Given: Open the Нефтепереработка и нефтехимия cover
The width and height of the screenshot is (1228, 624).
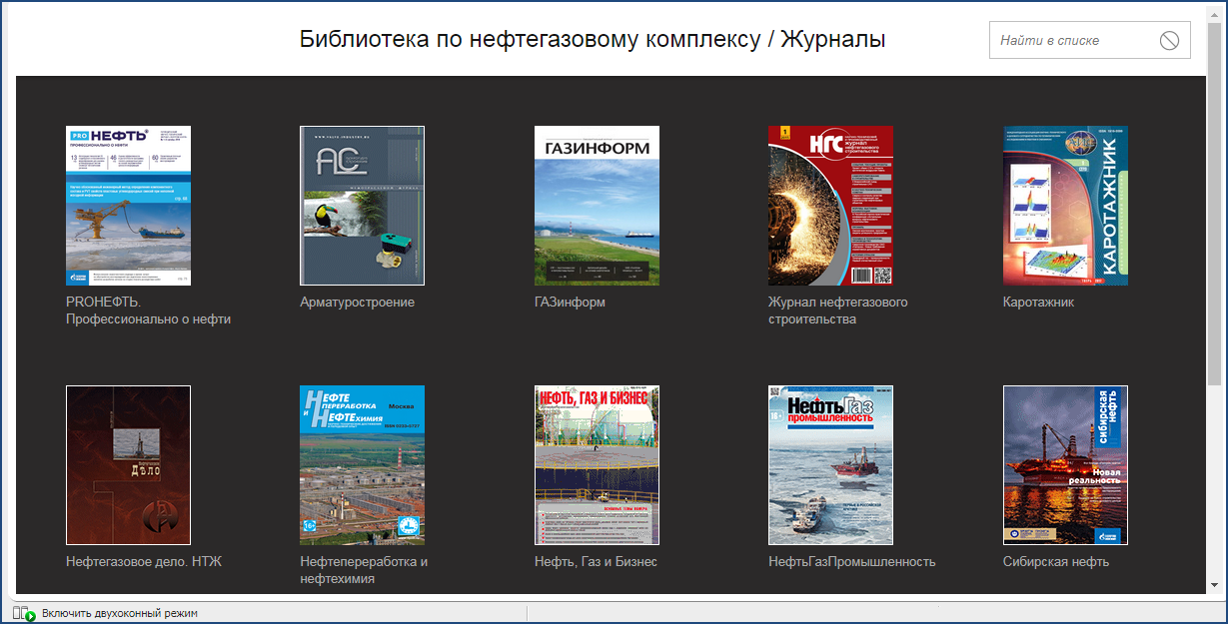Looking at the screenshot, I should click(363, 465).
